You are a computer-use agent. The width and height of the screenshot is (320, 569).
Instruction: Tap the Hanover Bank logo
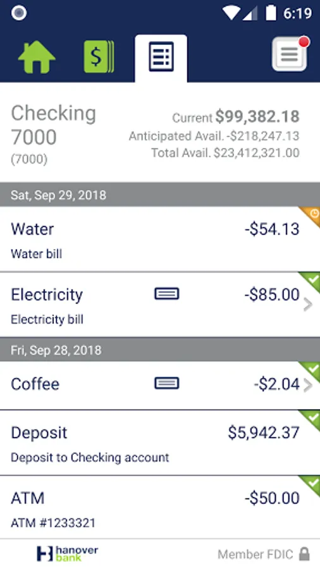point(68,554)
